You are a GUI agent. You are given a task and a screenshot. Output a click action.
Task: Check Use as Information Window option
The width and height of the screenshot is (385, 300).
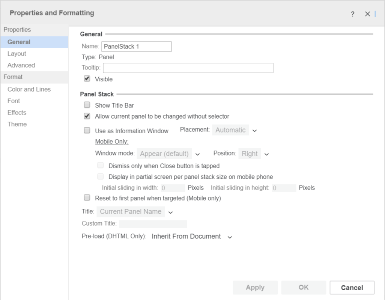87,131
